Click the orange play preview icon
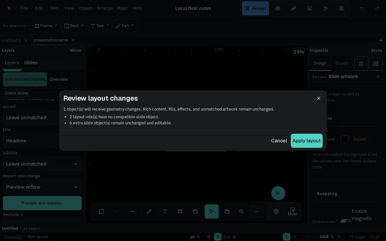Image resolution: width=386 pixels, height=241 pixels. pos(326,8)
